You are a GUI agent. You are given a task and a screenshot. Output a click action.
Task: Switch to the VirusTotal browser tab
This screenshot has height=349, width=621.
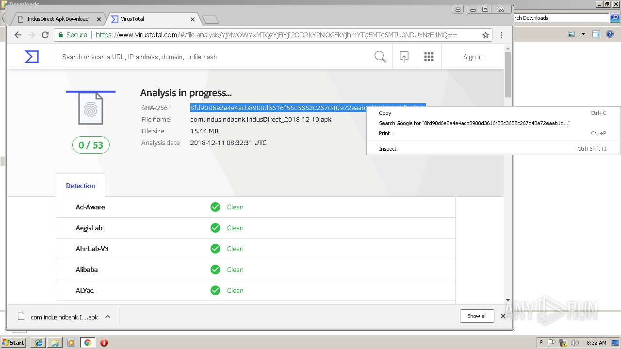[x=152, y=19]
